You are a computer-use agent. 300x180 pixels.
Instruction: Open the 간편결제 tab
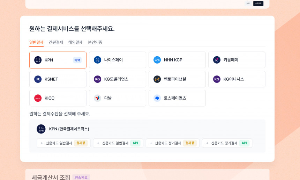click(56, 42)
